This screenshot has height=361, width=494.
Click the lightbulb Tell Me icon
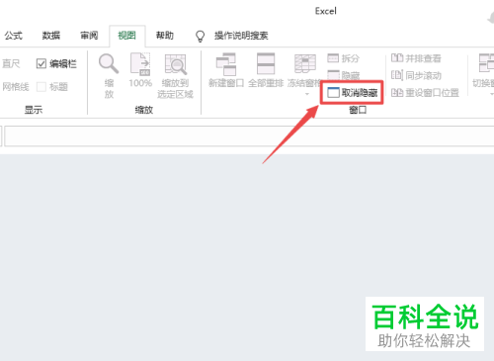[x=200, y=36]
